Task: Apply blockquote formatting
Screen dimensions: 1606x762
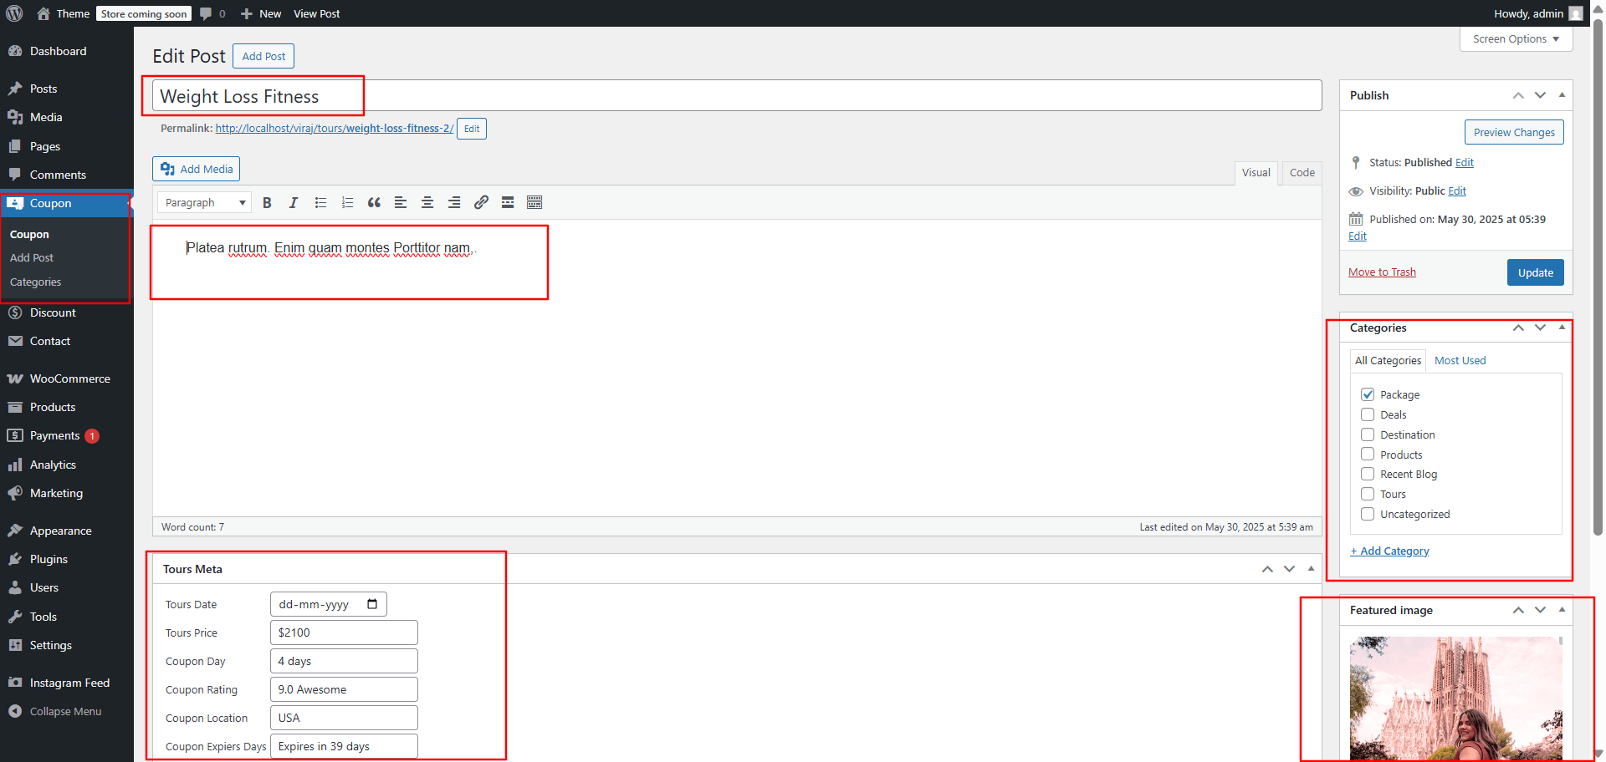Action: (374, 203)
